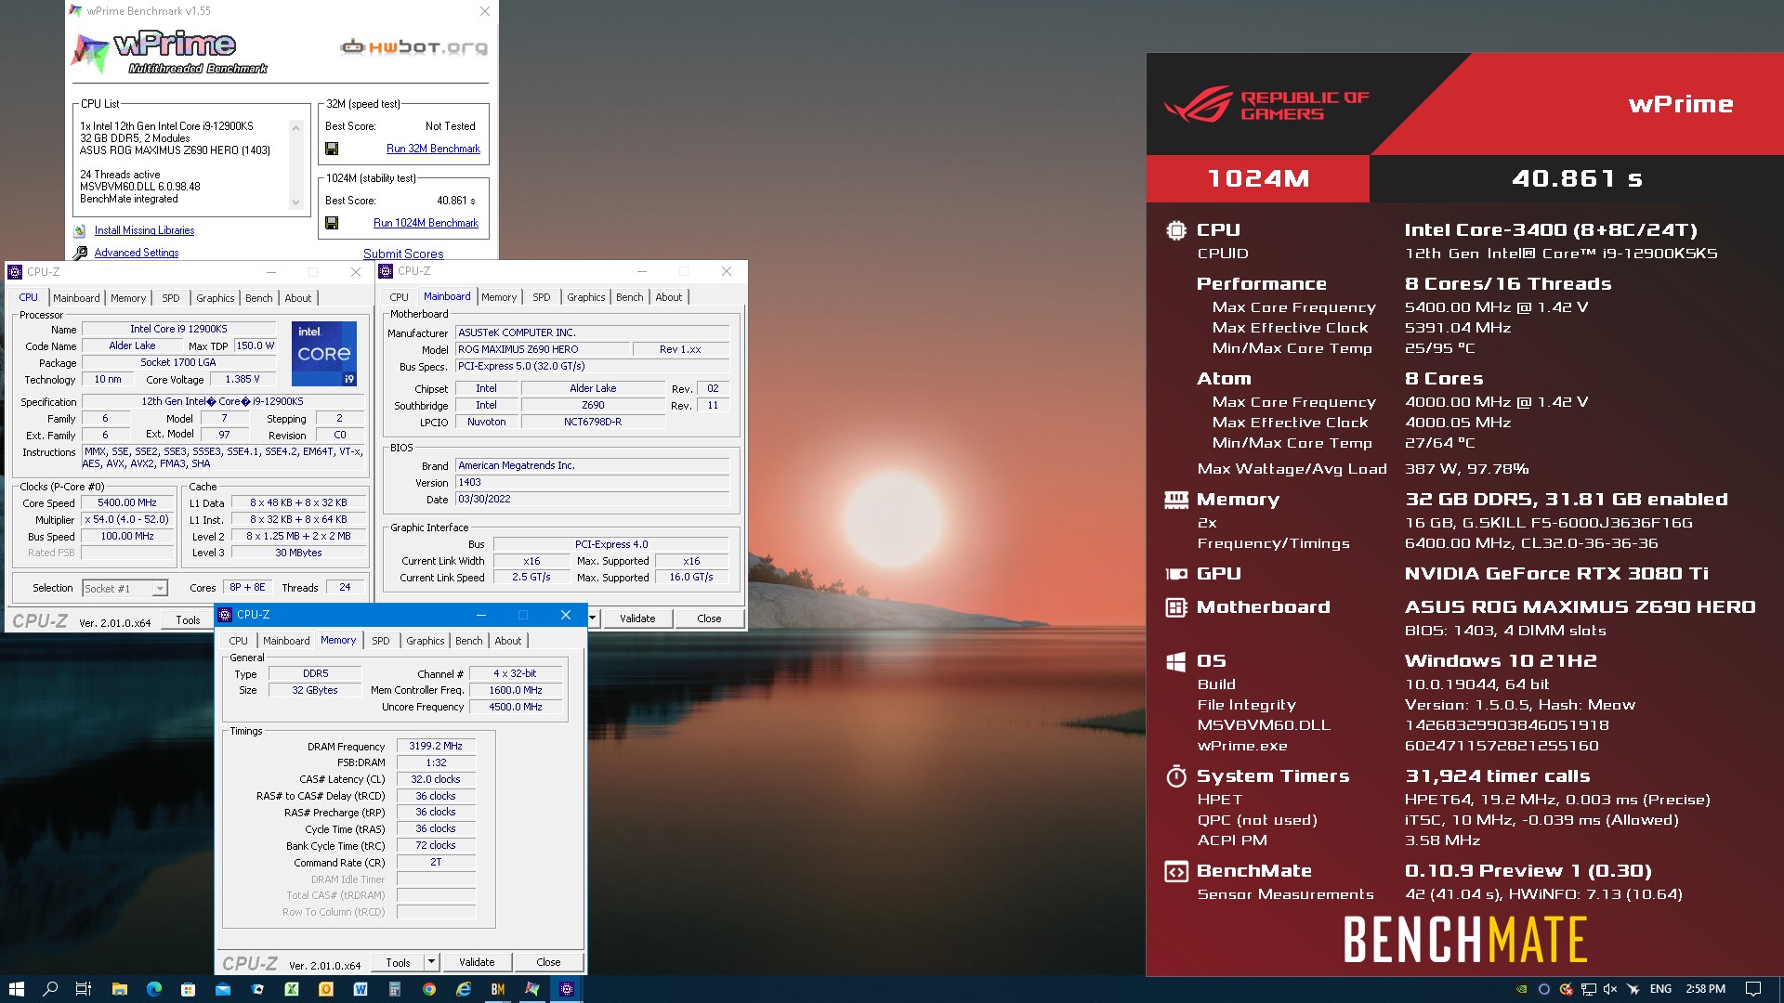Click the 2:58 PM taskbar clock
Viewport: 1784px width, 1003px height.
(1705, 989)
